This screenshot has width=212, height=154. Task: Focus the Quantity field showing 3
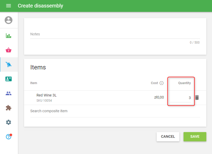[180, 98]
